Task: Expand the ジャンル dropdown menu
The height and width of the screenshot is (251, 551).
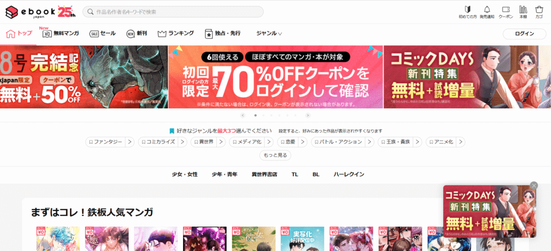Action: pyautogui.click(x=269, y=33)
